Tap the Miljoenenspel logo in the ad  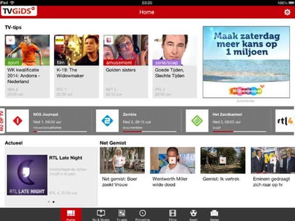pyautogui.click(x=246, y=90)
